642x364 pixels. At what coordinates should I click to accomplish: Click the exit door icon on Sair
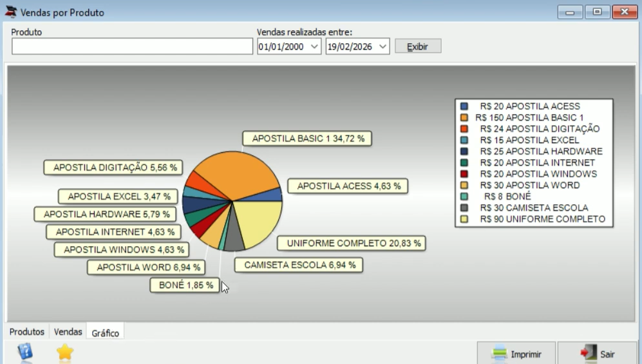[589, 353]
